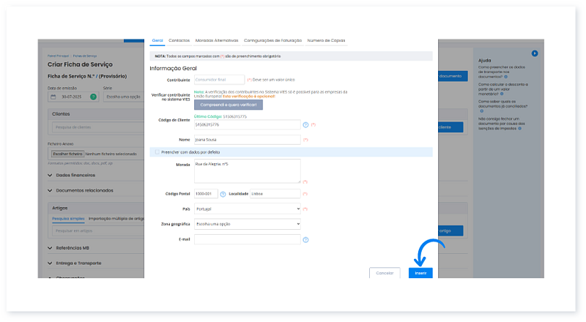Click the calendar icon in Data de emissão
Screen dimensions: 586x322
pyautogui.click(x=53, y=97)
